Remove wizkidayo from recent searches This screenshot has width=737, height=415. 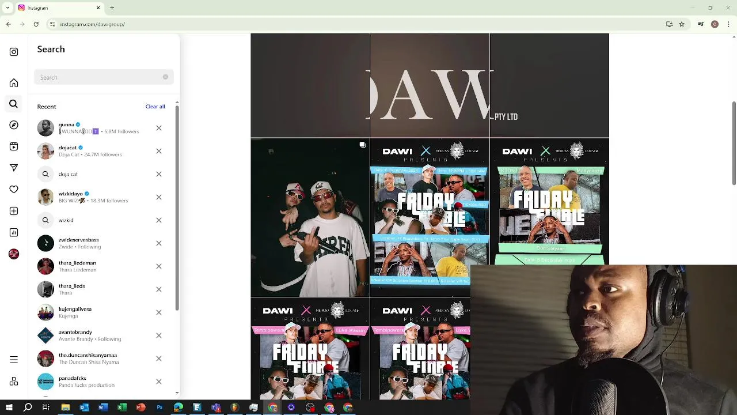pos(159,197)
